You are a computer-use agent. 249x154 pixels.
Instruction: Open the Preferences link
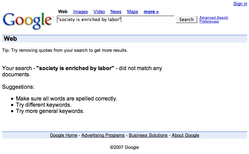(x=209, y=21)
